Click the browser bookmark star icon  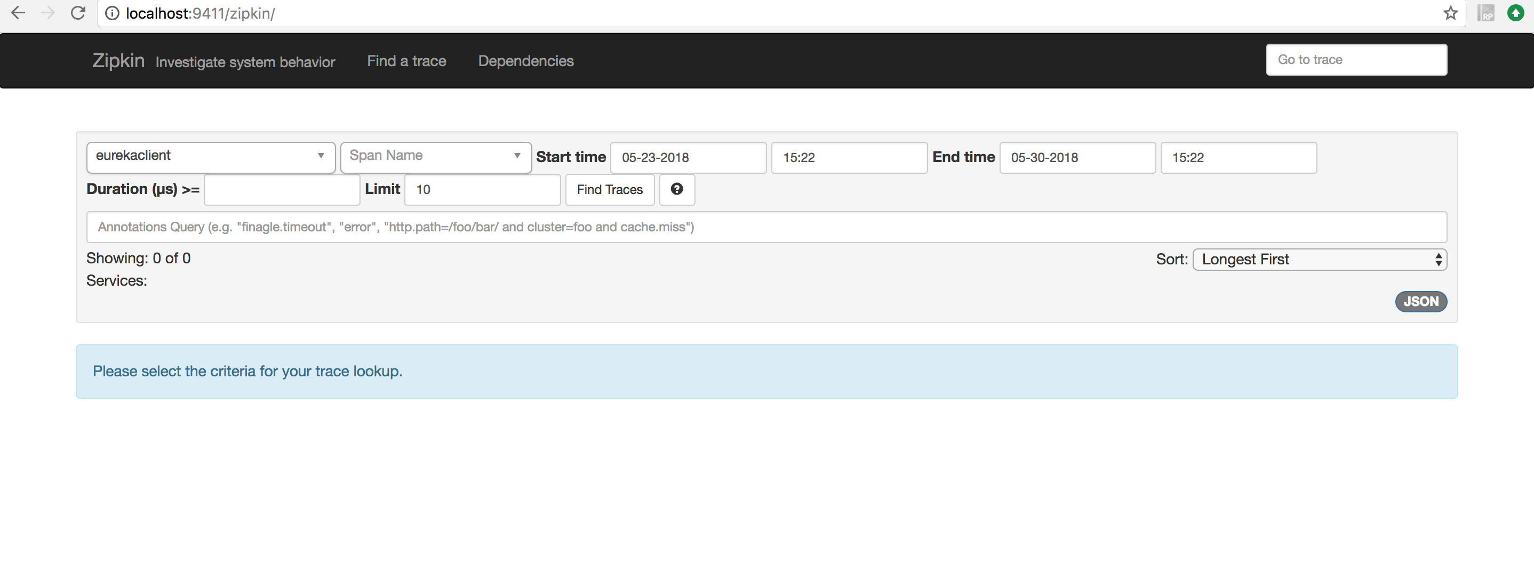1451,13
